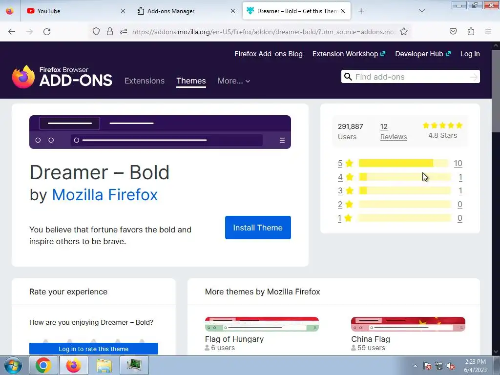
Task: Open the tracking protection shield icon
Action: pyautogui.click(x=96, y=31)
